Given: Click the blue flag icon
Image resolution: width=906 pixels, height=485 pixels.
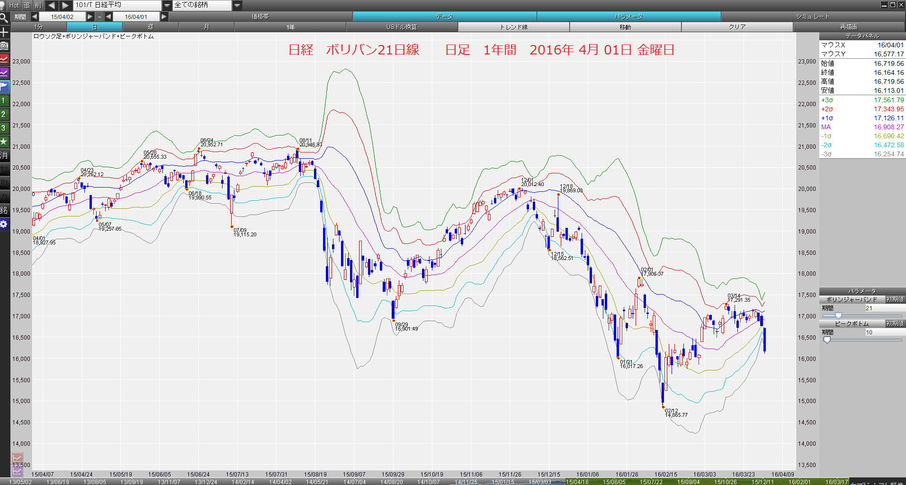Looking at the screenshot, I should pos(4,87).
